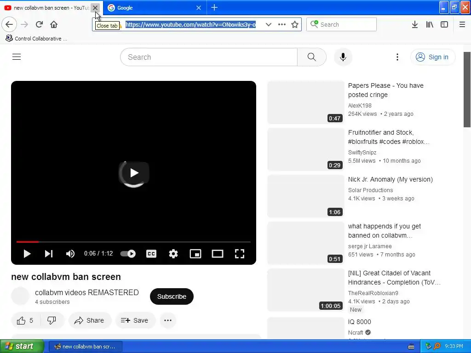
Task: Open YouTube settings three-dot menu
Action: pos(397,57)
